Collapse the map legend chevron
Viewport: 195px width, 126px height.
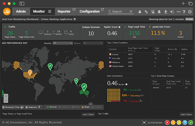pos(91,104)
